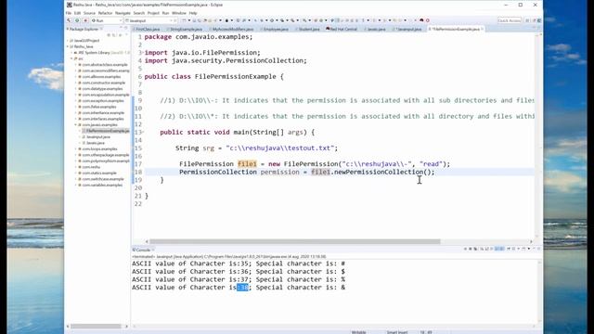Open the Window menu
The width and height of the screenshot is (594, 334).
click(179, 13)
